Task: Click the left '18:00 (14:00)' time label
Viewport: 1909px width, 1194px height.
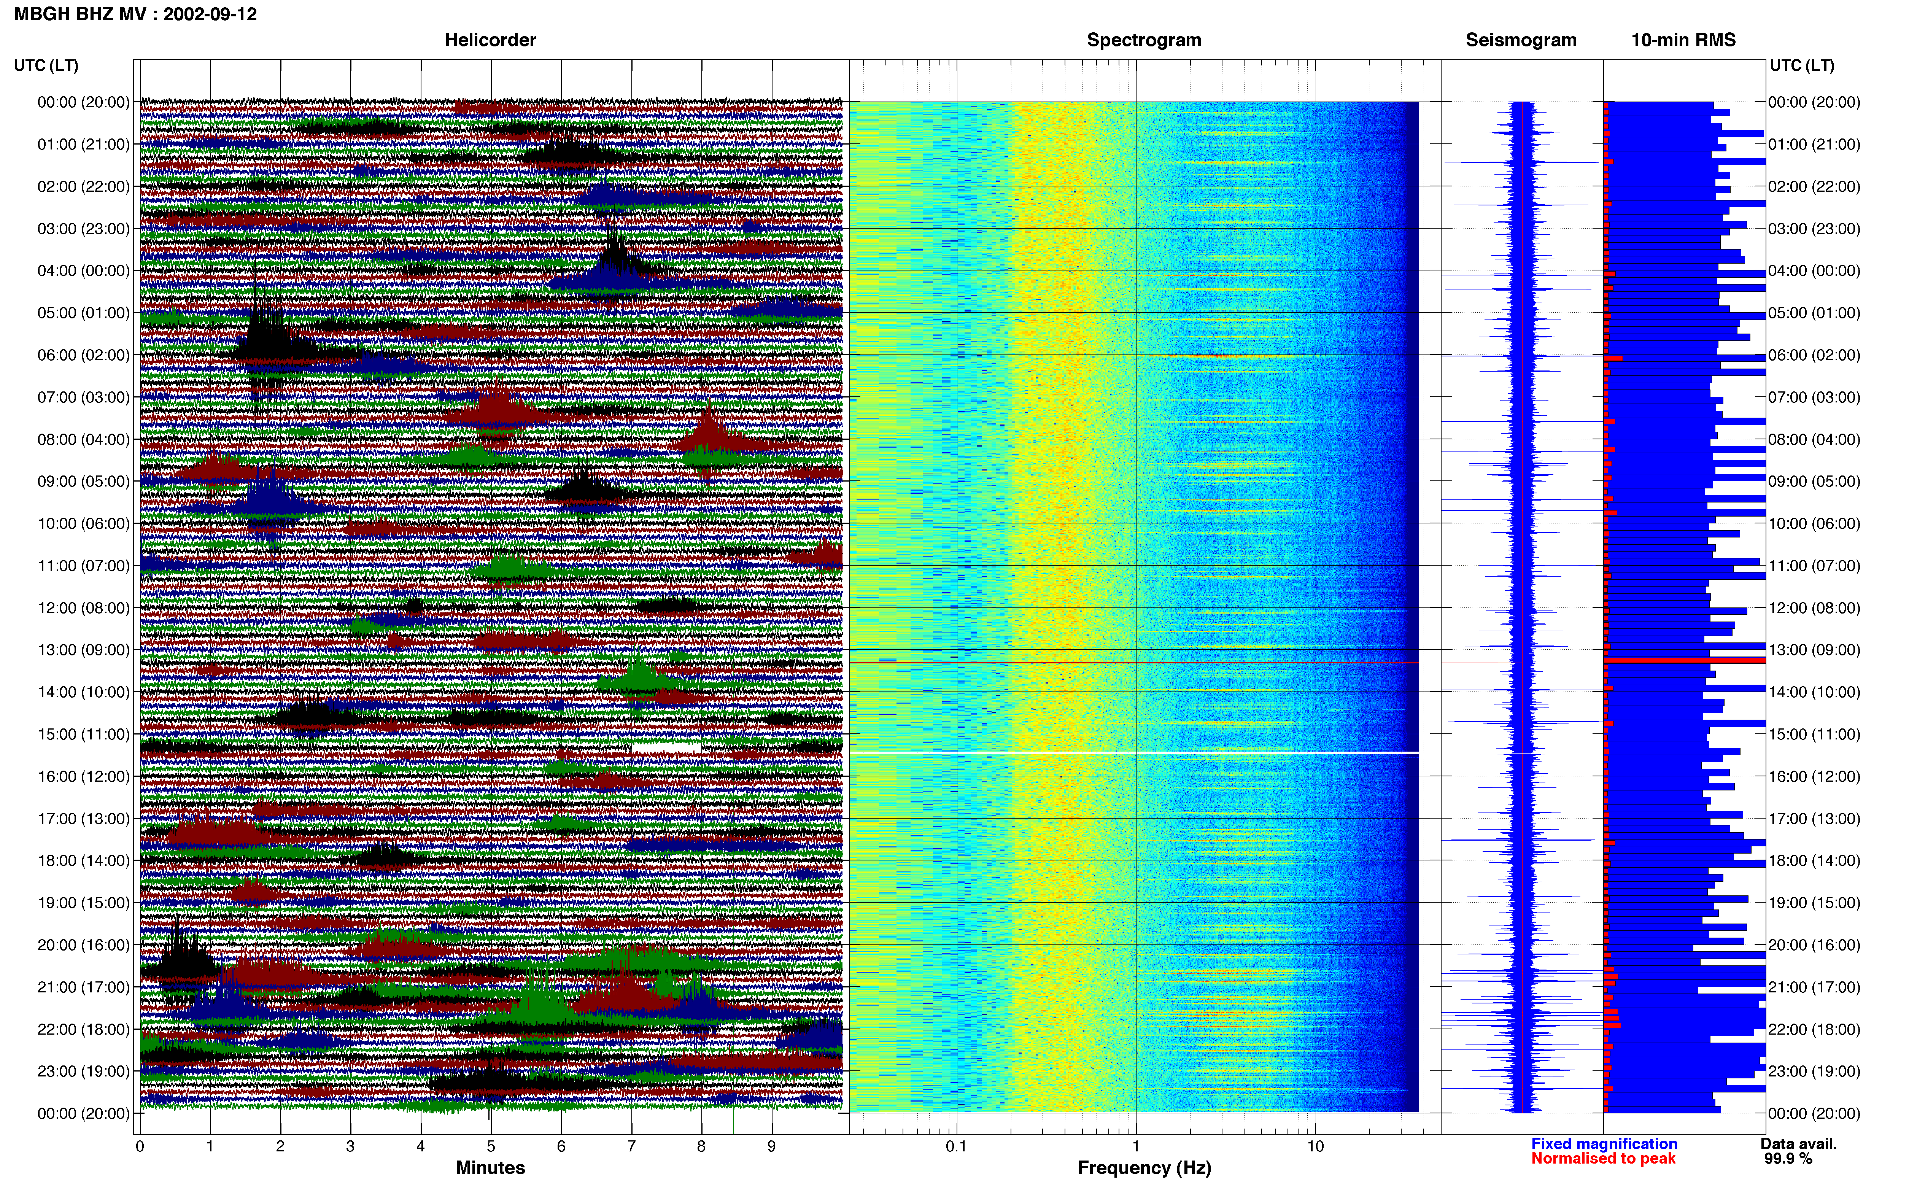Action: click(x=83, y=861)
